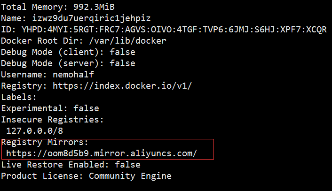The height and width of the screenshot is (191, 332).
Task: Click the Experimental: false line
Action: pos(50,108)
